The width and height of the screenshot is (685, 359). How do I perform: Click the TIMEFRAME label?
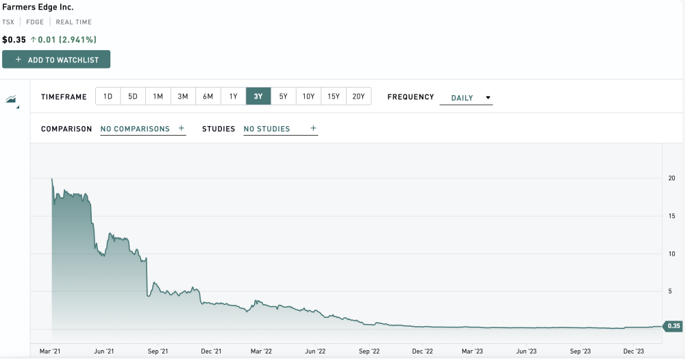coord(64,97)
